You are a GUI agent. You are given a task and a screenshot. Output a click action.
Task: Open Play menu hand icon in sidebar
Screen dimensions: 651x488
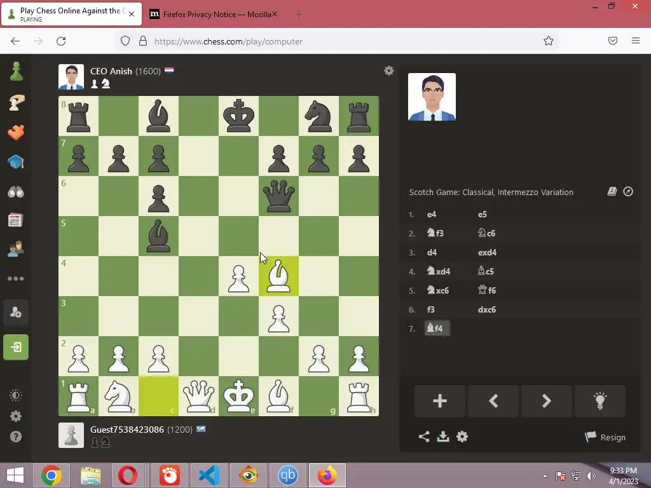[x=16, y=102]
